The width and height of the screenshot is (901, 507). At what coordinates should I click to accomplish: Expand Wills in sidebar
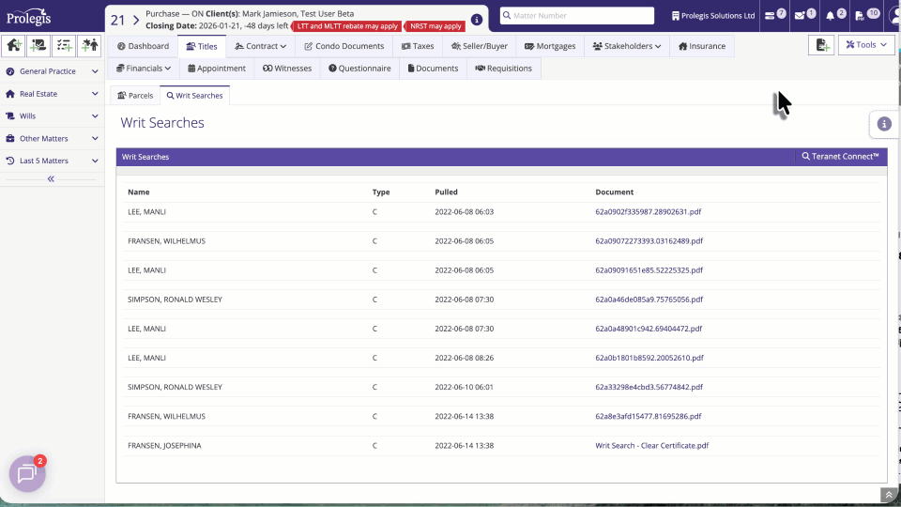click(52, 116)
